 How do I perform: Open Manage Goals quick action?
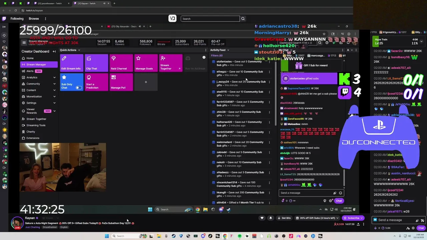pyautogui.click(x=146, y=63)
